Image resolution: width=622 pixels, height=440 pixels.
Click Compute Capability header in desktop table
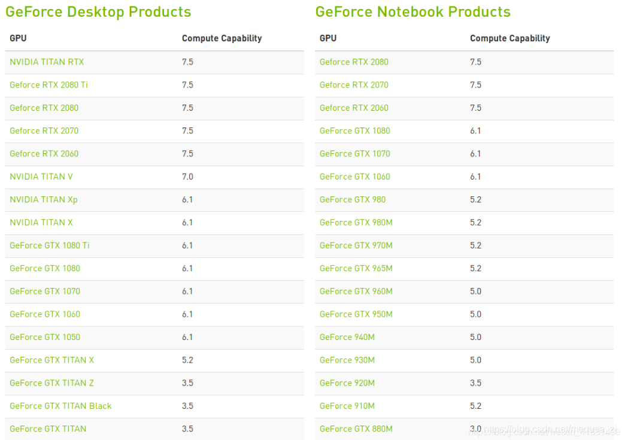[x=222, y=38]
